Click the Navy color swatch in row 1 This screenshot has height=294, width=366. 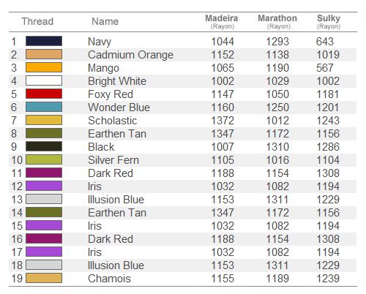(44, 41)
